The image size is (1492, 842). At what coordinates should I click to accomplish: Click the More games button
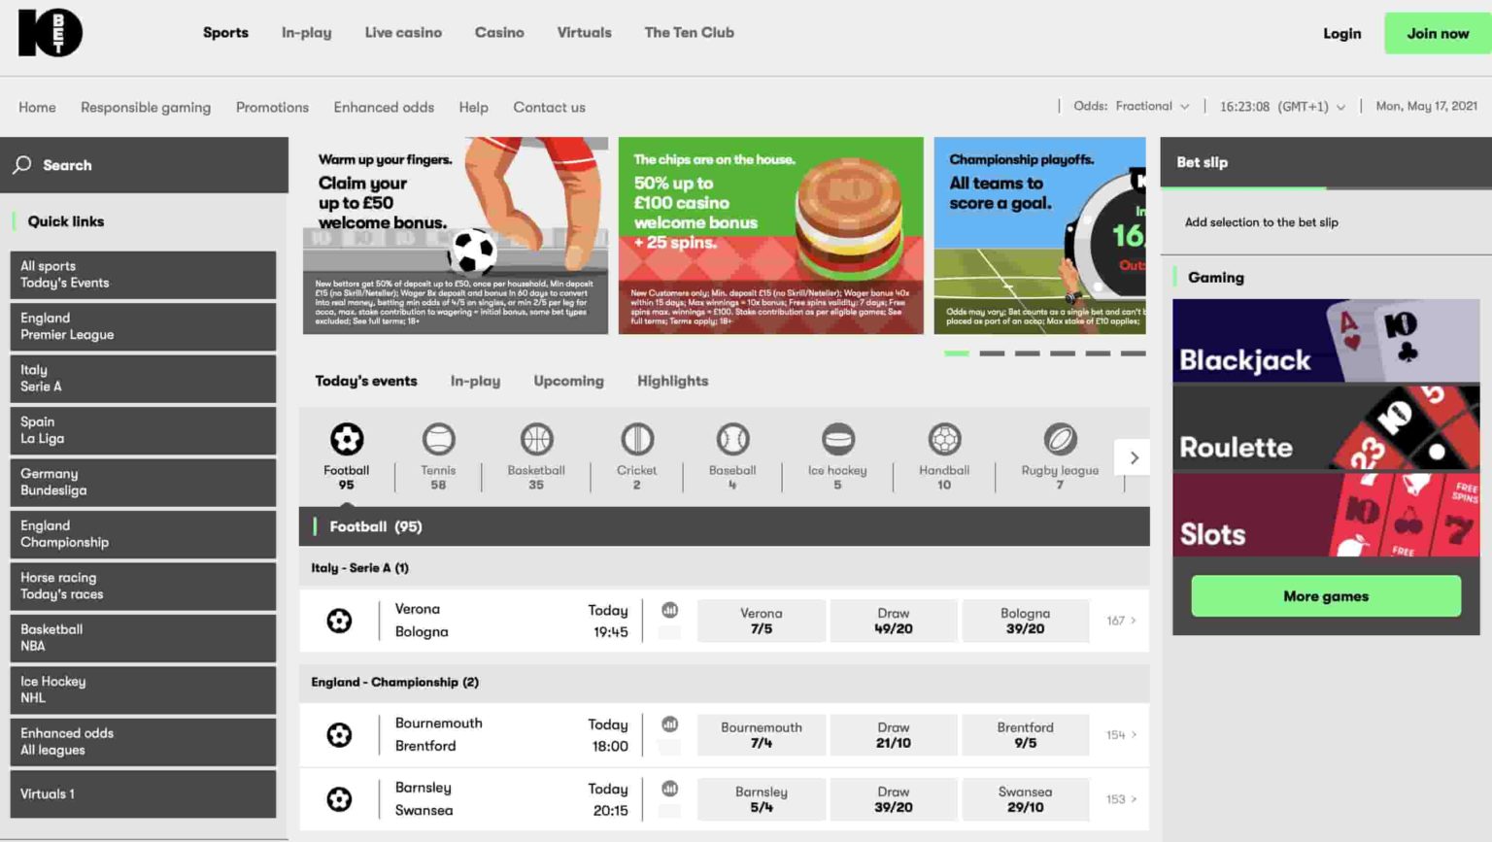(x=1326, y=596)
